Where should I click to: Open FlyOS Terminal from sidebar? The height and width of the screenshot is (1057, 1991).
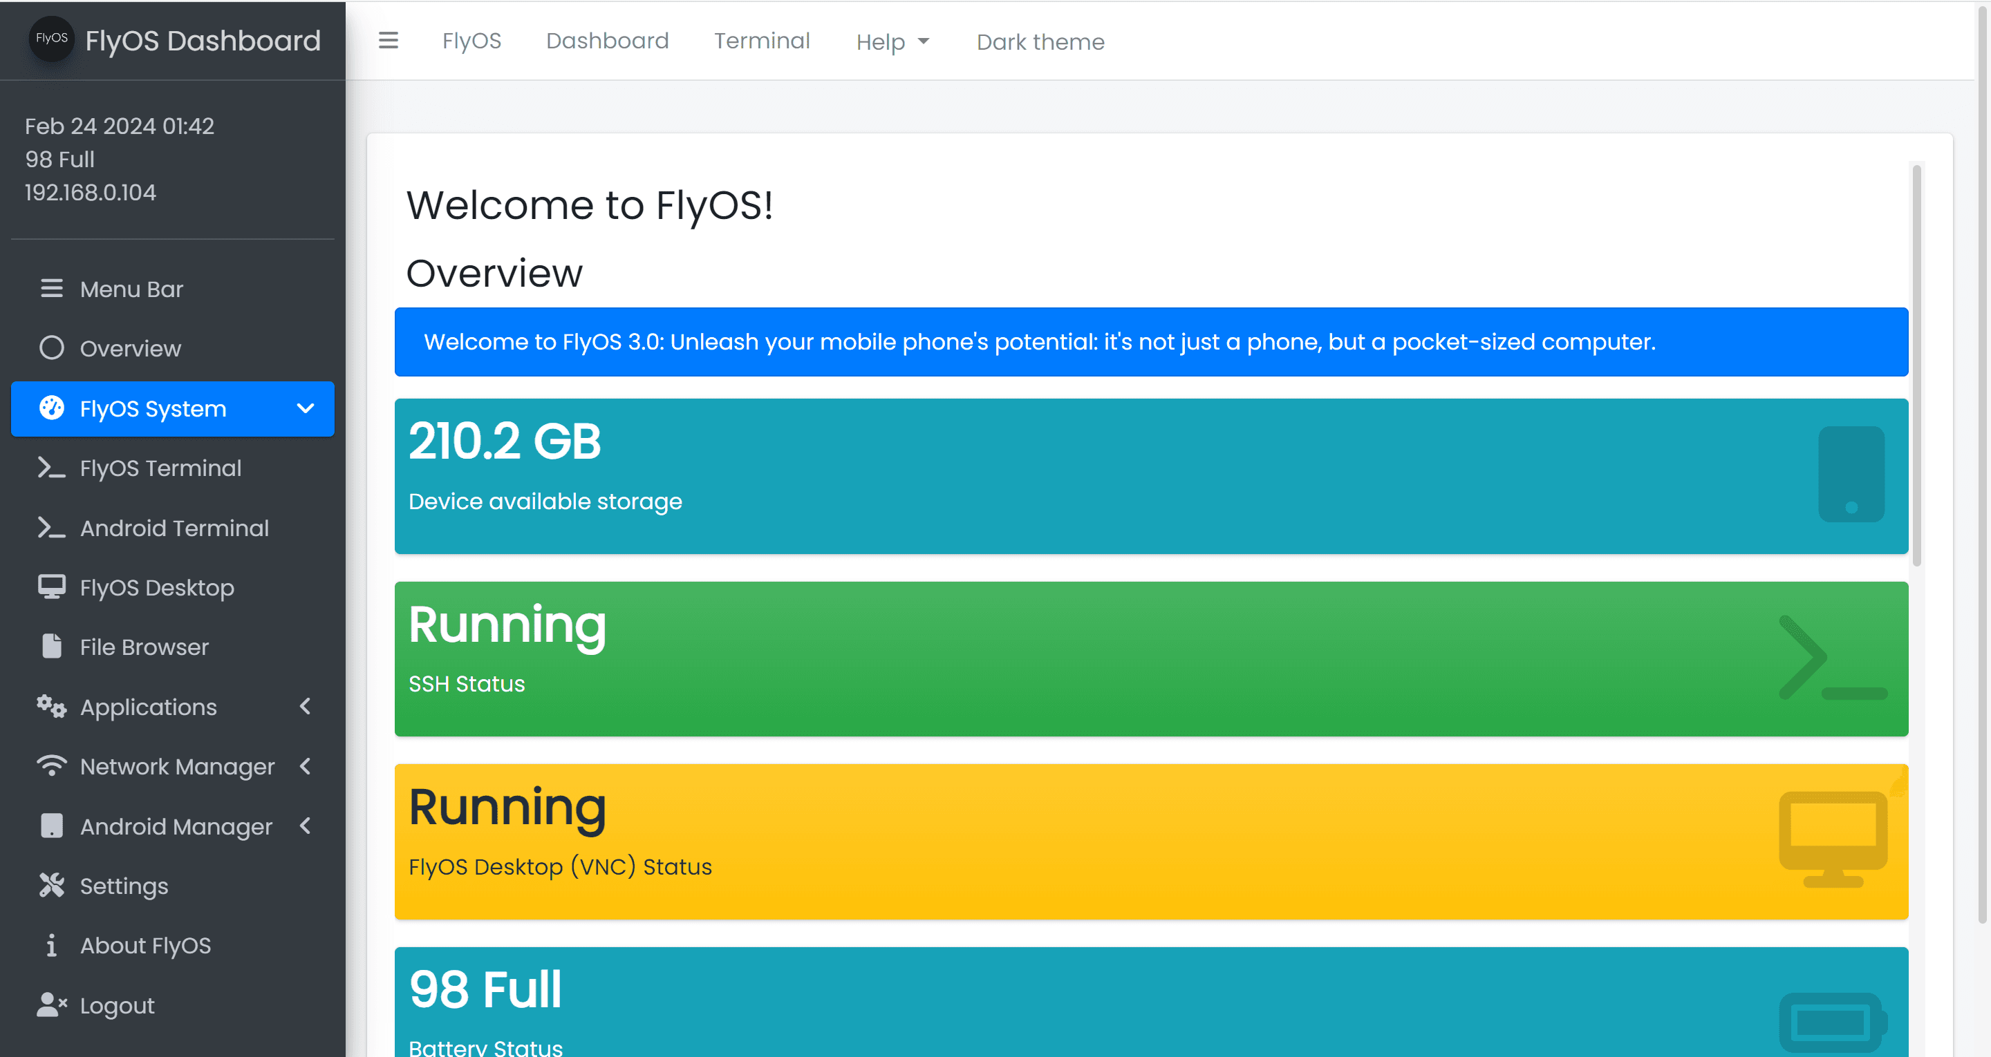[172, 468]
